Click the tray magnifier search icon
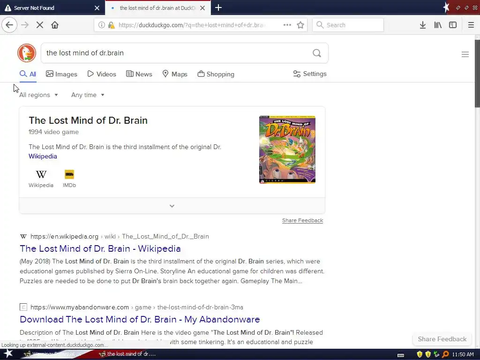Screen dimensions: 480x360 [x=445, y=354]
